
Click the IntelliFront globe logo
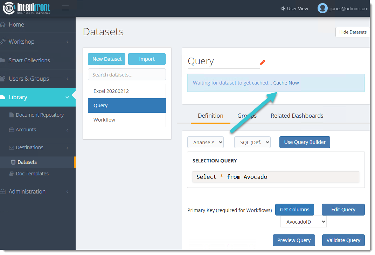(8, 8)
